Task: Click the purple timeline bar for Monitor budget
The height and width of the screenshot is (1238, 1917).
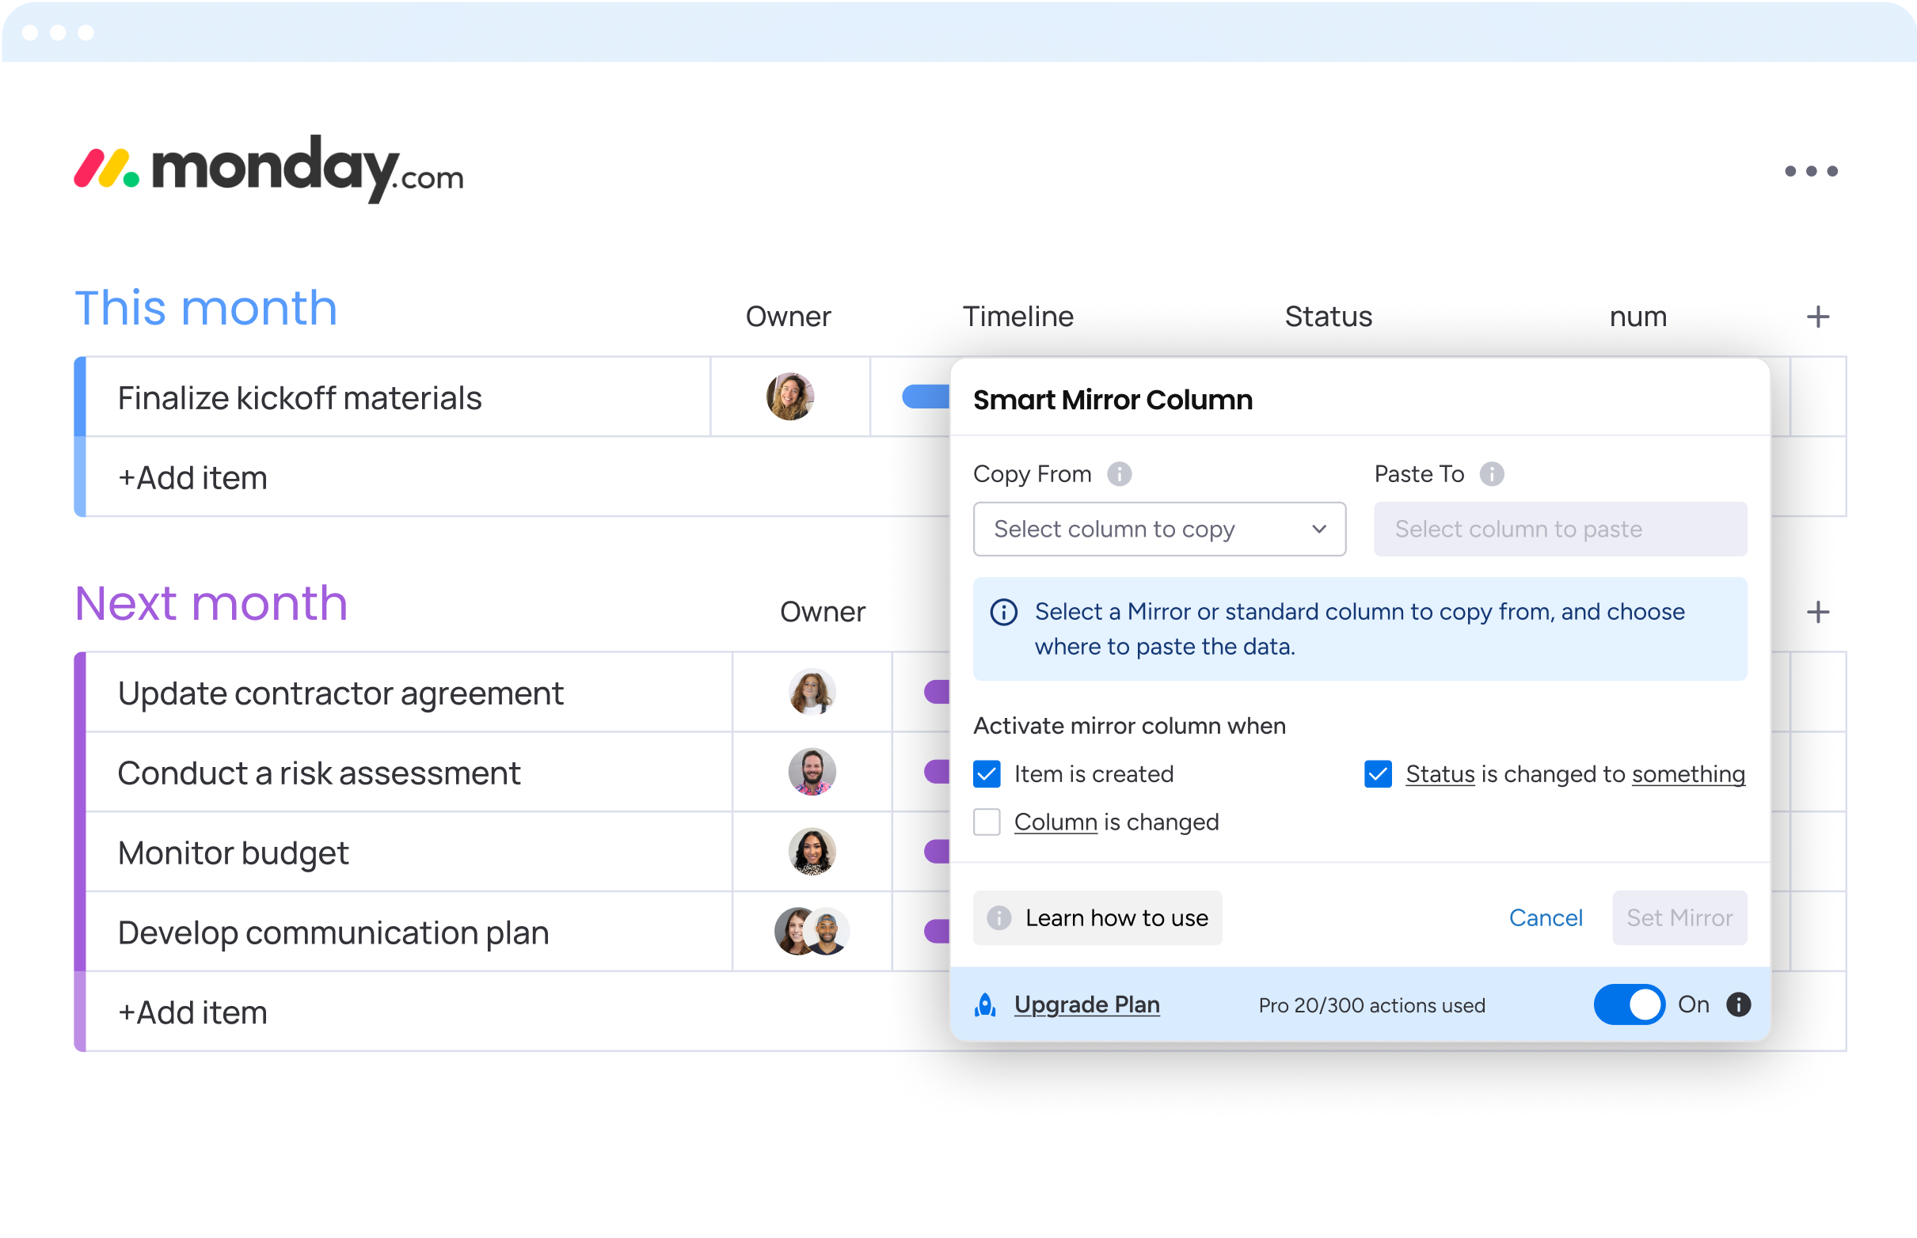Action: [937, 852]
